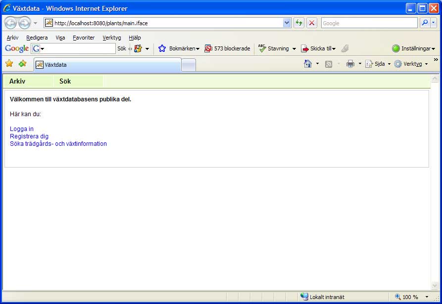Click the Skicka till toolbar button
The image size is (442, 304).
pyautogui.click(x=319, y=48)
